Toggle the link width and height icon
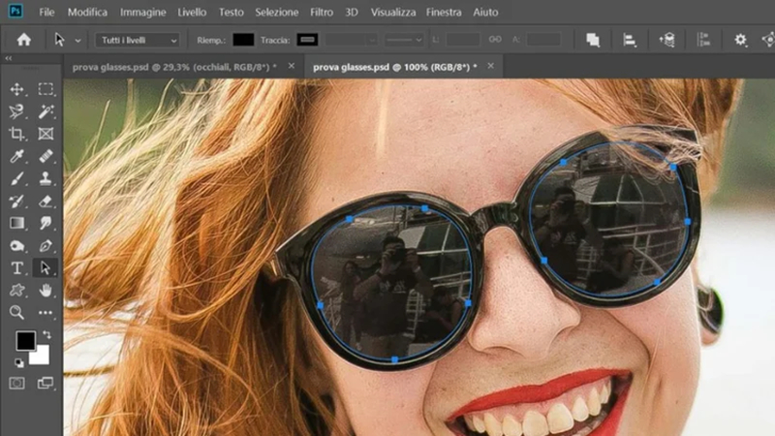Screen dimensions: 775x436 click(495, 40)
